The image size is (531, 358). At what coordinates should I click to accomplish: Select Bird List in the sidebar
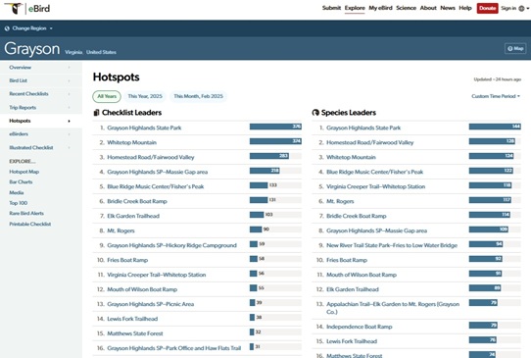(x=19, y=80)
